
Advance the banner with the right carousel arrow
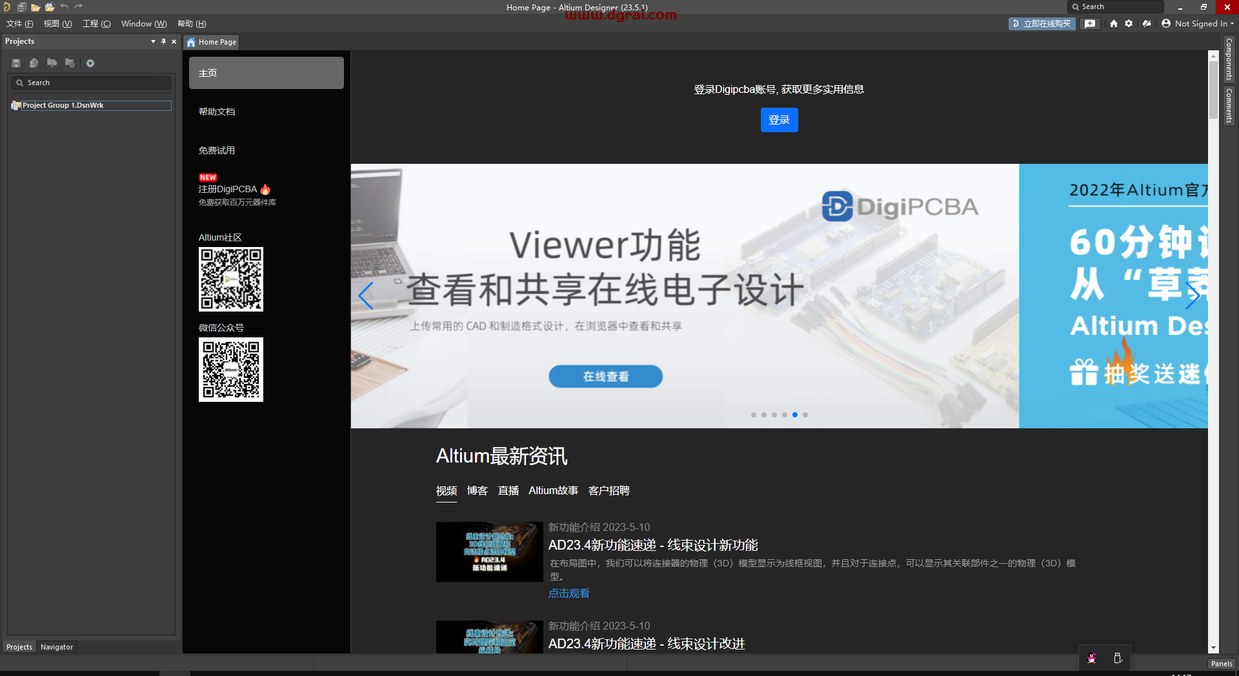(1194, 296)
